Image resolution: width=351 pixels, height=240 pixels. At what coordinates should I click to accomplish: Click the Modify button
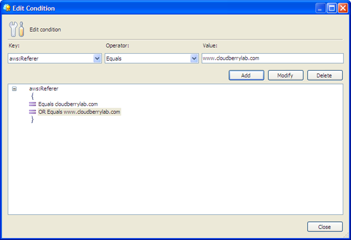point(285,76)
